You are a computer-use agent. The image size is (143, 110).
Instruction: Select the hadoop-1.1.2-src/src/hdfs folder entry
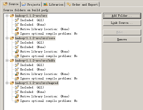click(35, 61)
